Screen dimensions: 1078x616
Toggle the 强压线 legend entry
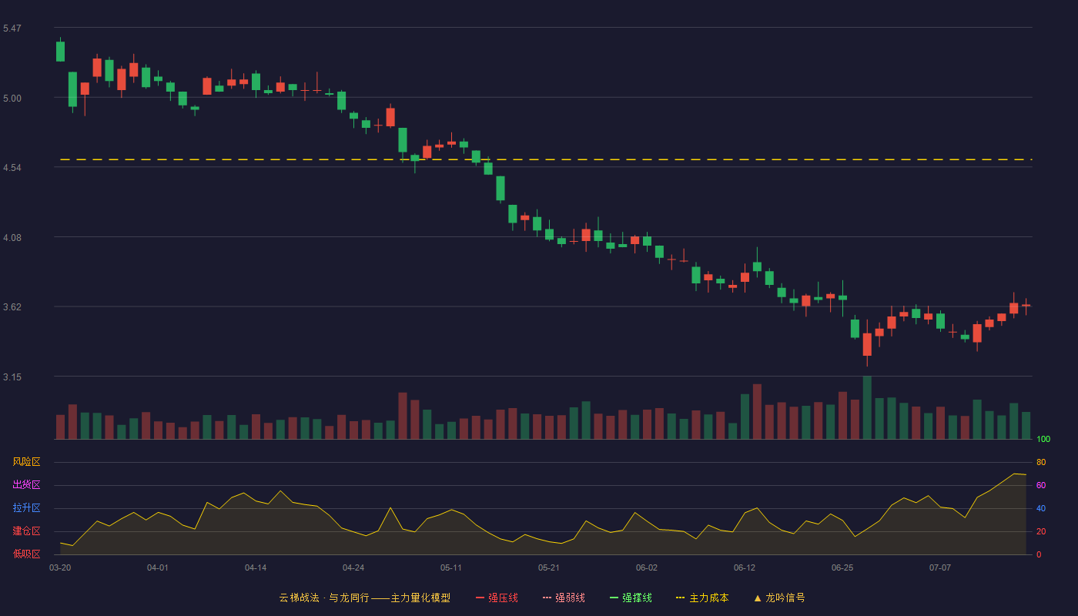497,598
